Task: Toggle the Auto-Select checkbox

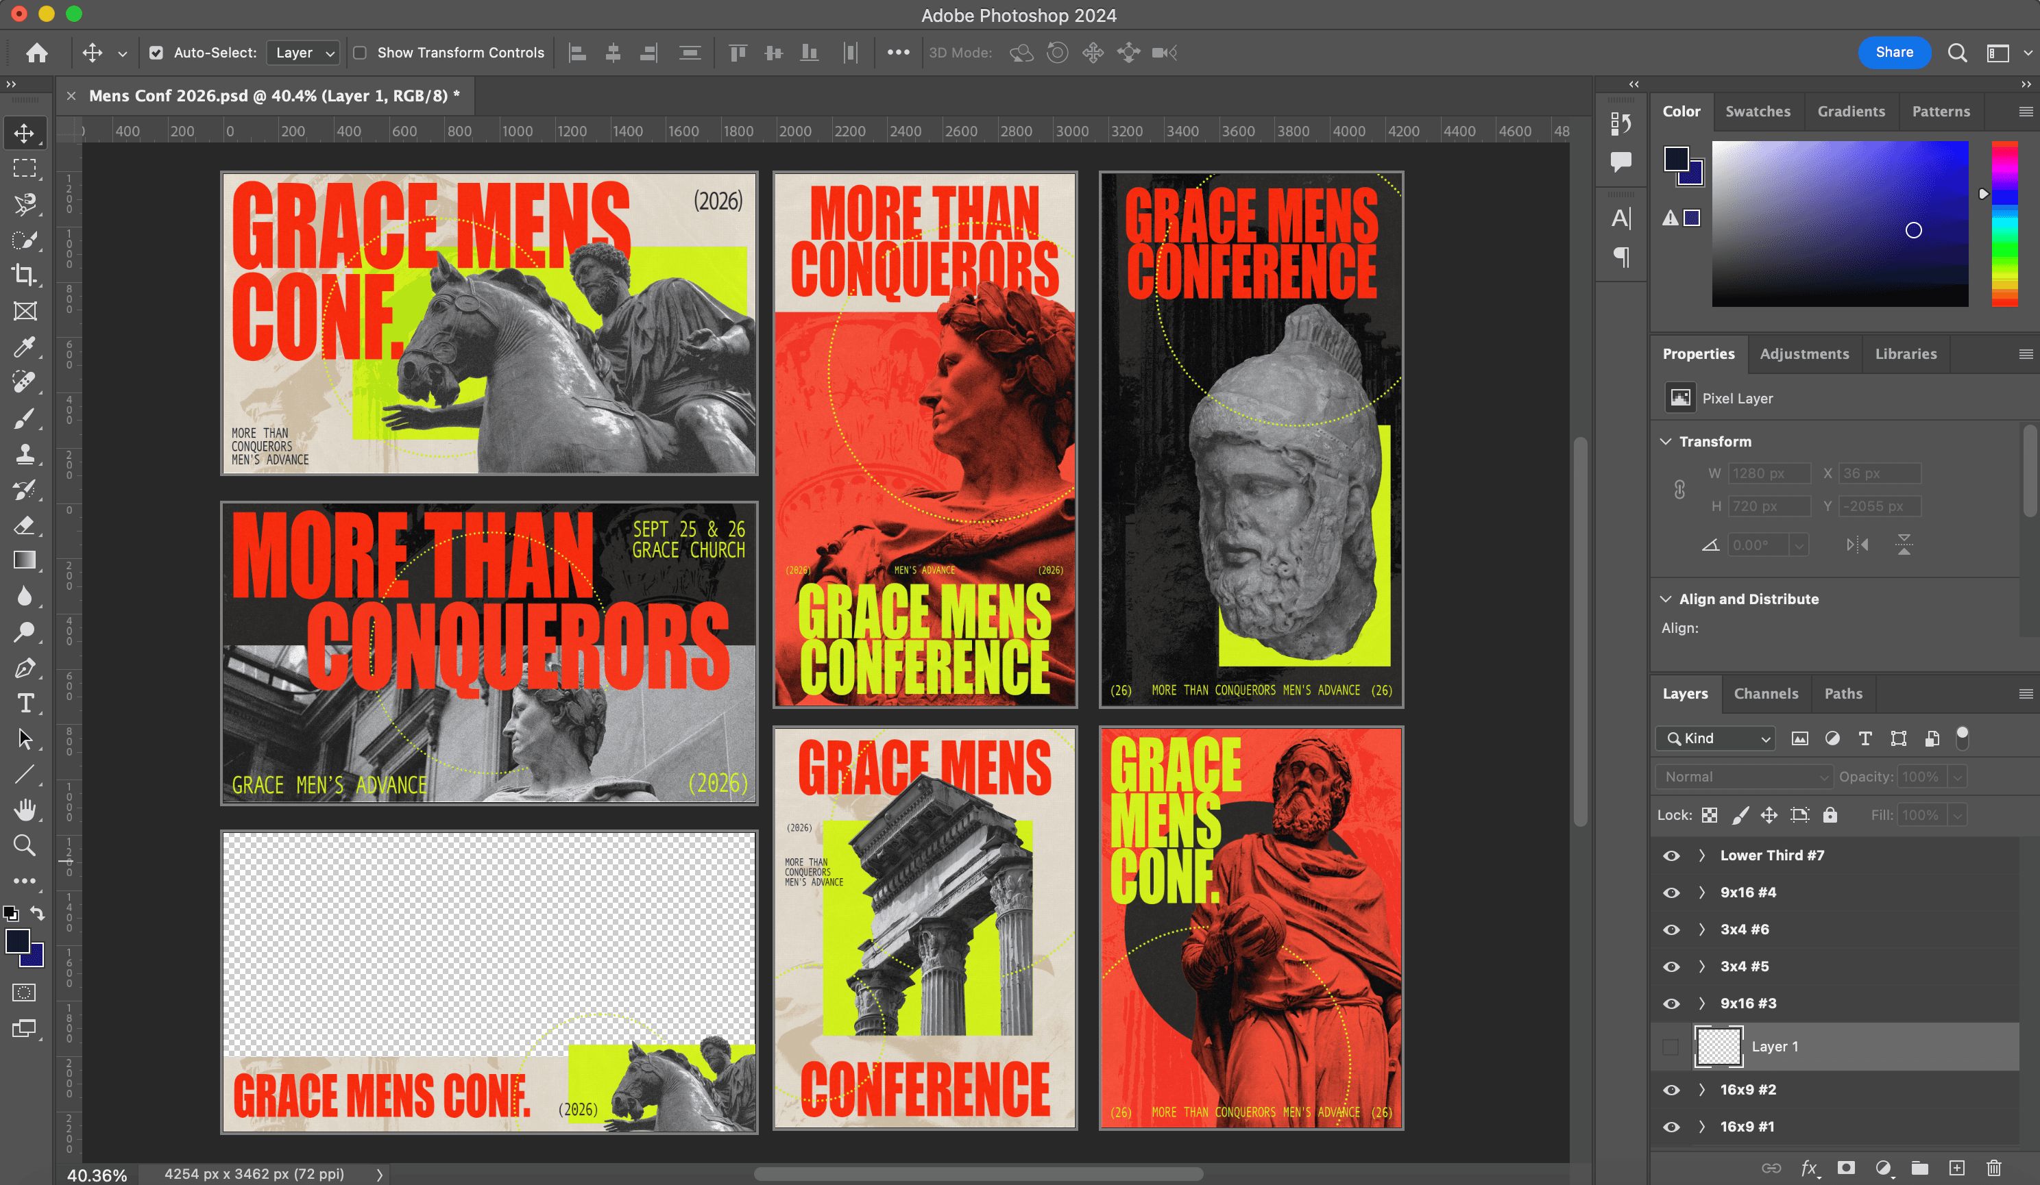Action: click(156, 53)
